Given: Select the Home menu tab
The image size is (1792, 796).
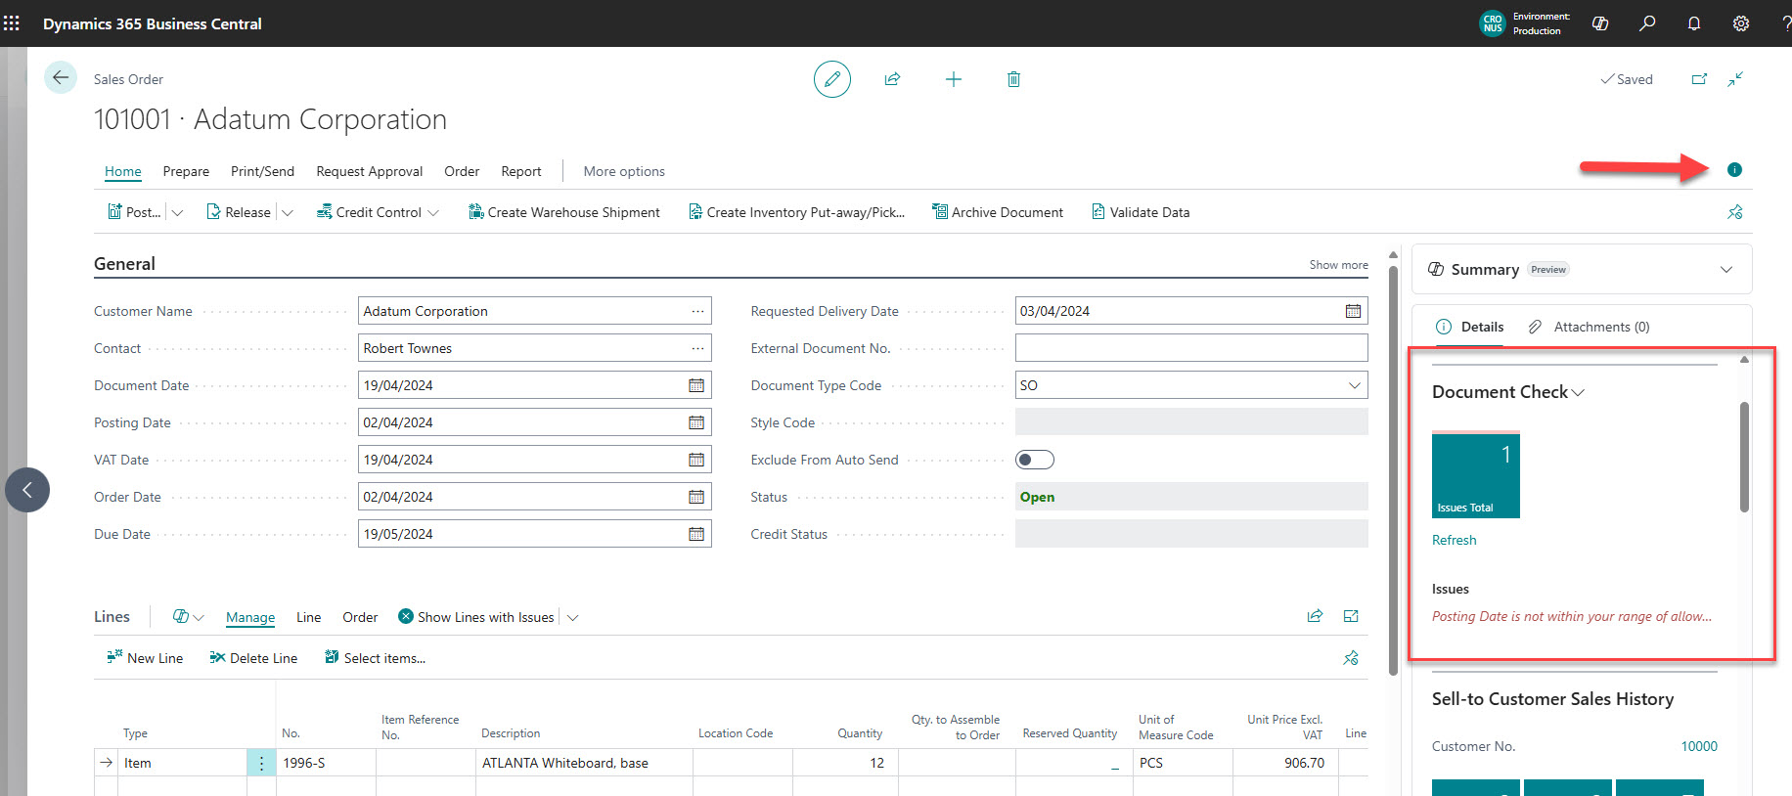Looking at the screenshot, I should 123,171.
